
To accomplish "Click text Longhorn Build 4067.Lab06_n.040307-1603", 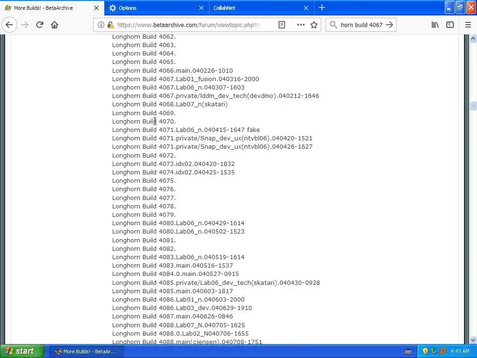I will 178,87.
